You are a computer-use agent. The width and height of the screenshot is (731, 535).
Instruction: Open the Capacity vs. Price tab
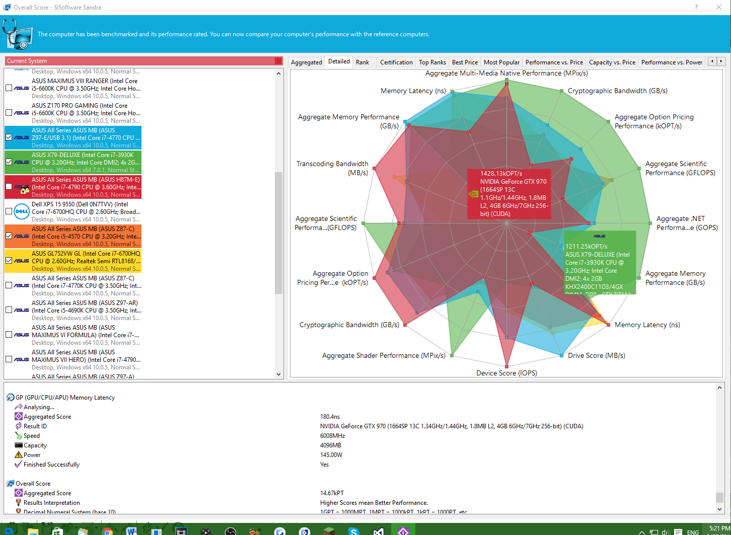(612, 62)
